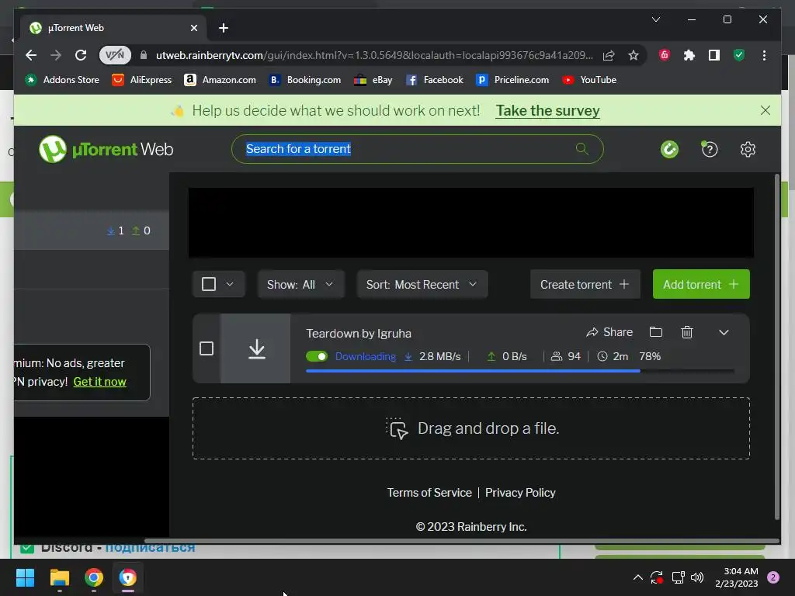Click the search magnifier icon
The height and width of the screenshot is (596, 795).
pos(581,149)
